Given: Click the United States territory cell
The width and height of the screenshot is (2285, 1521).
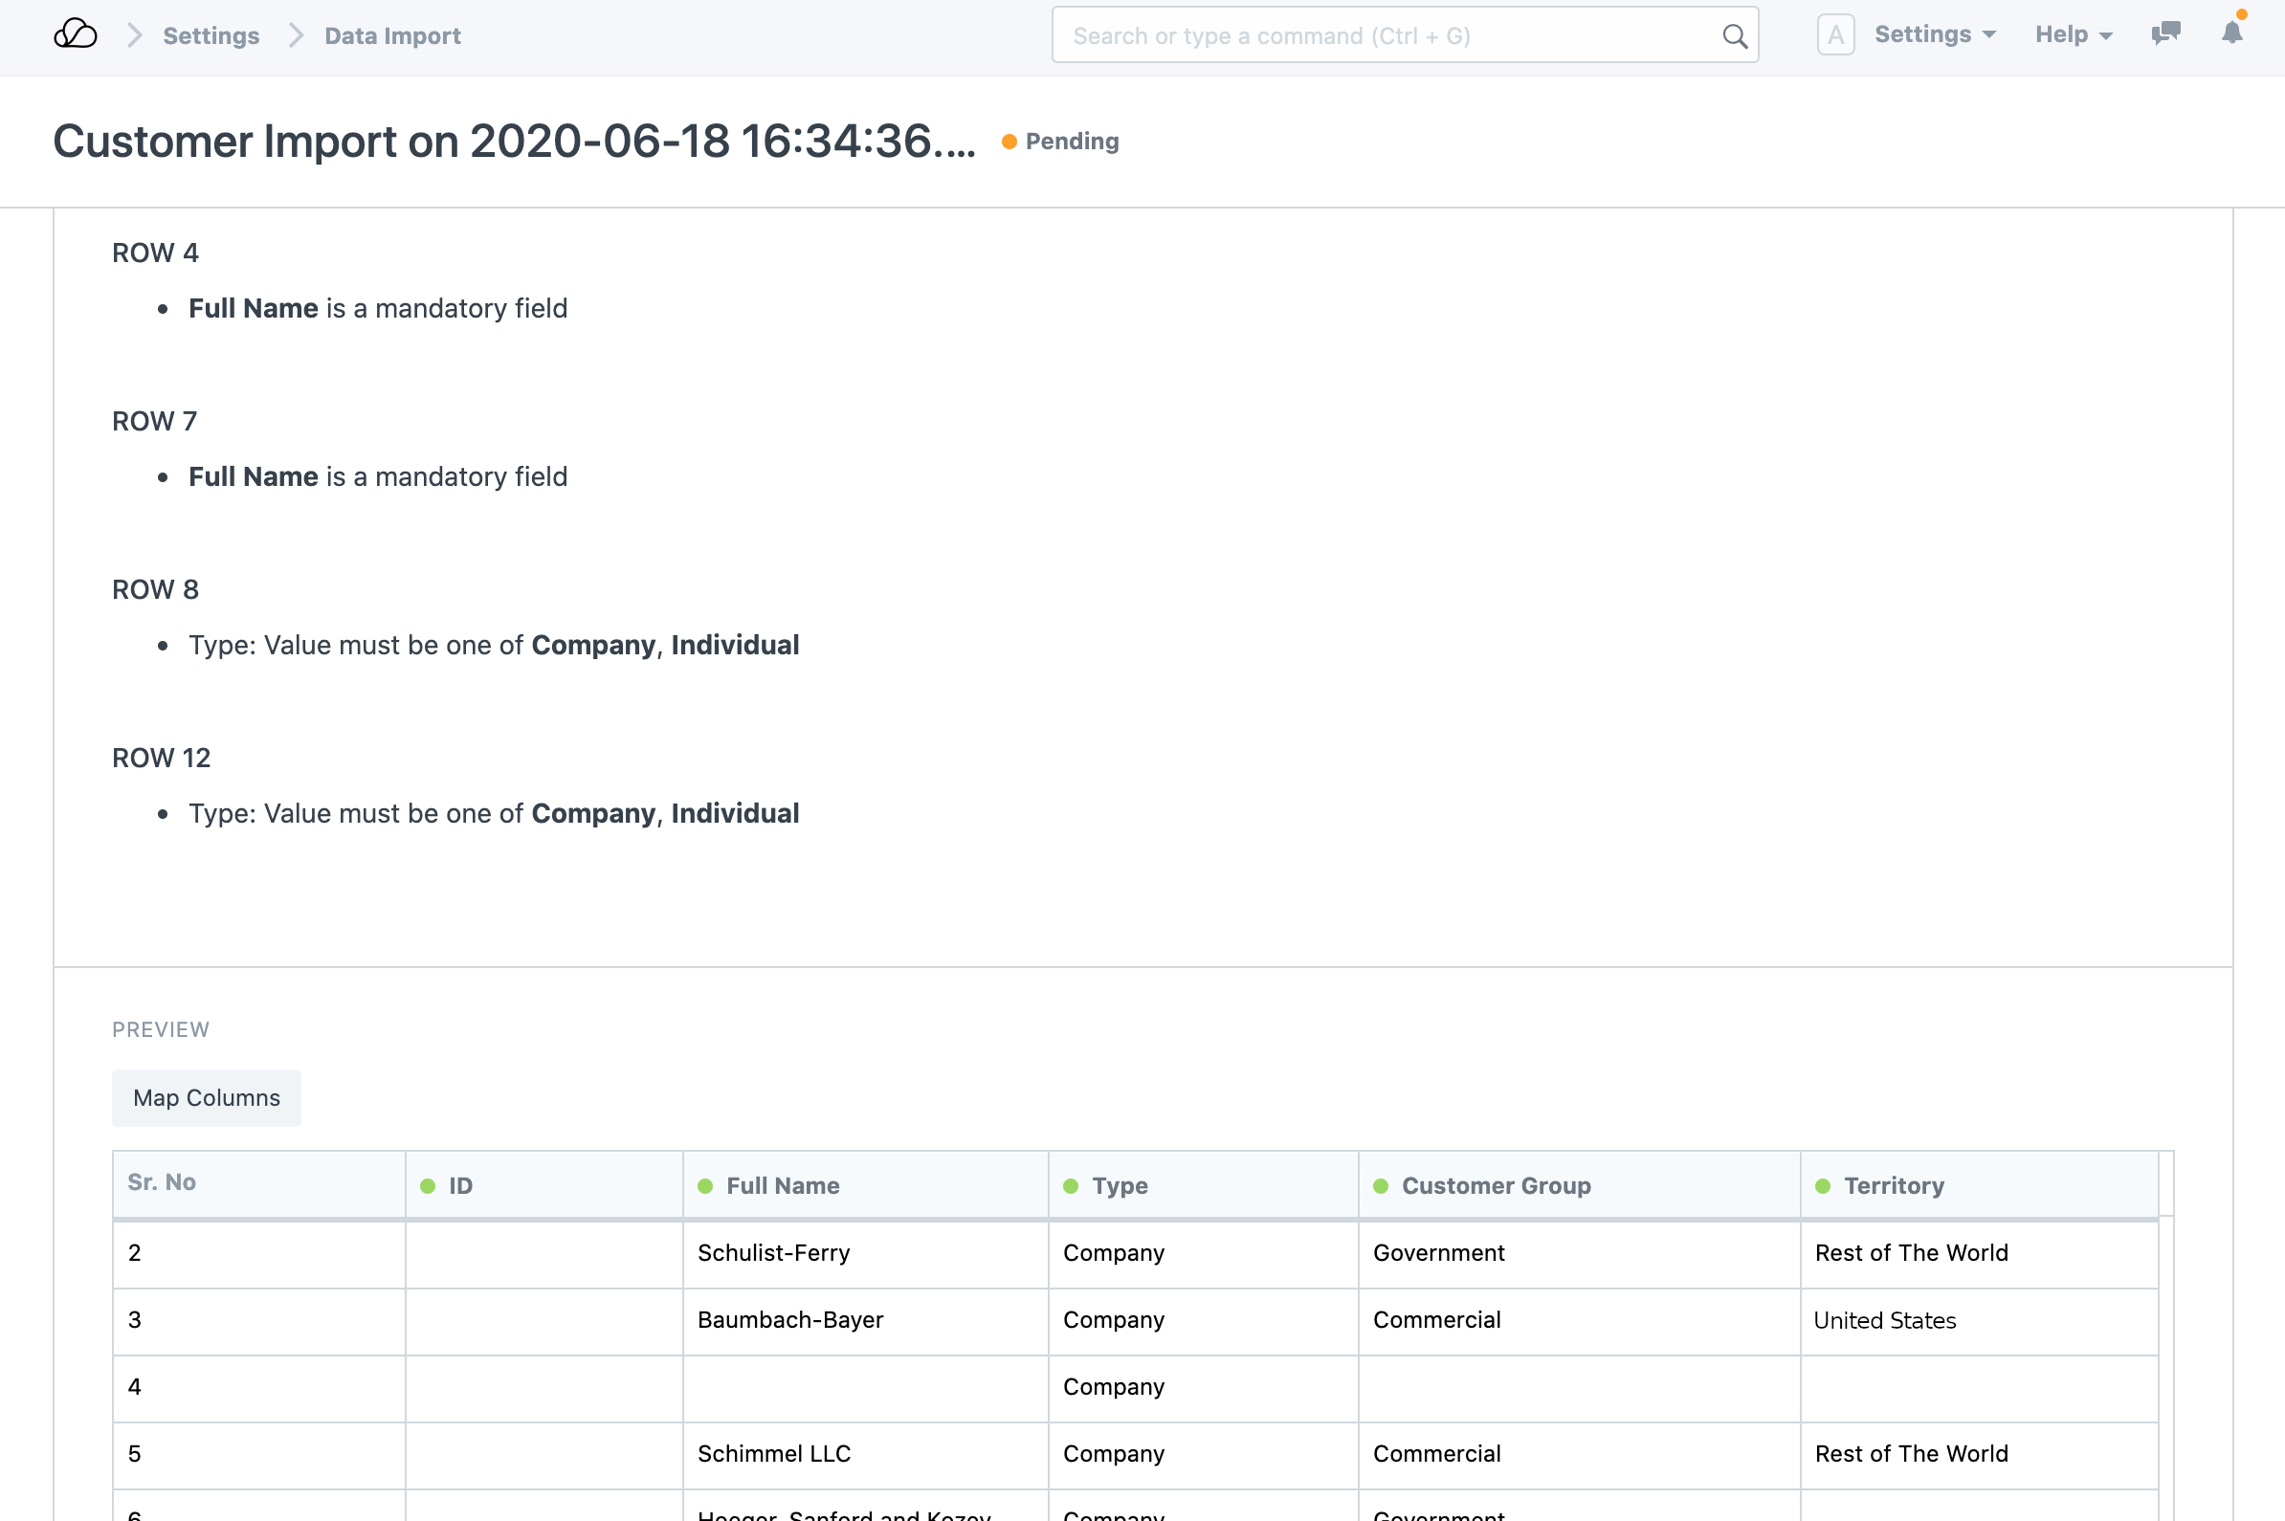Looking at the screenshot, I should click(x=1884, y=1321).
